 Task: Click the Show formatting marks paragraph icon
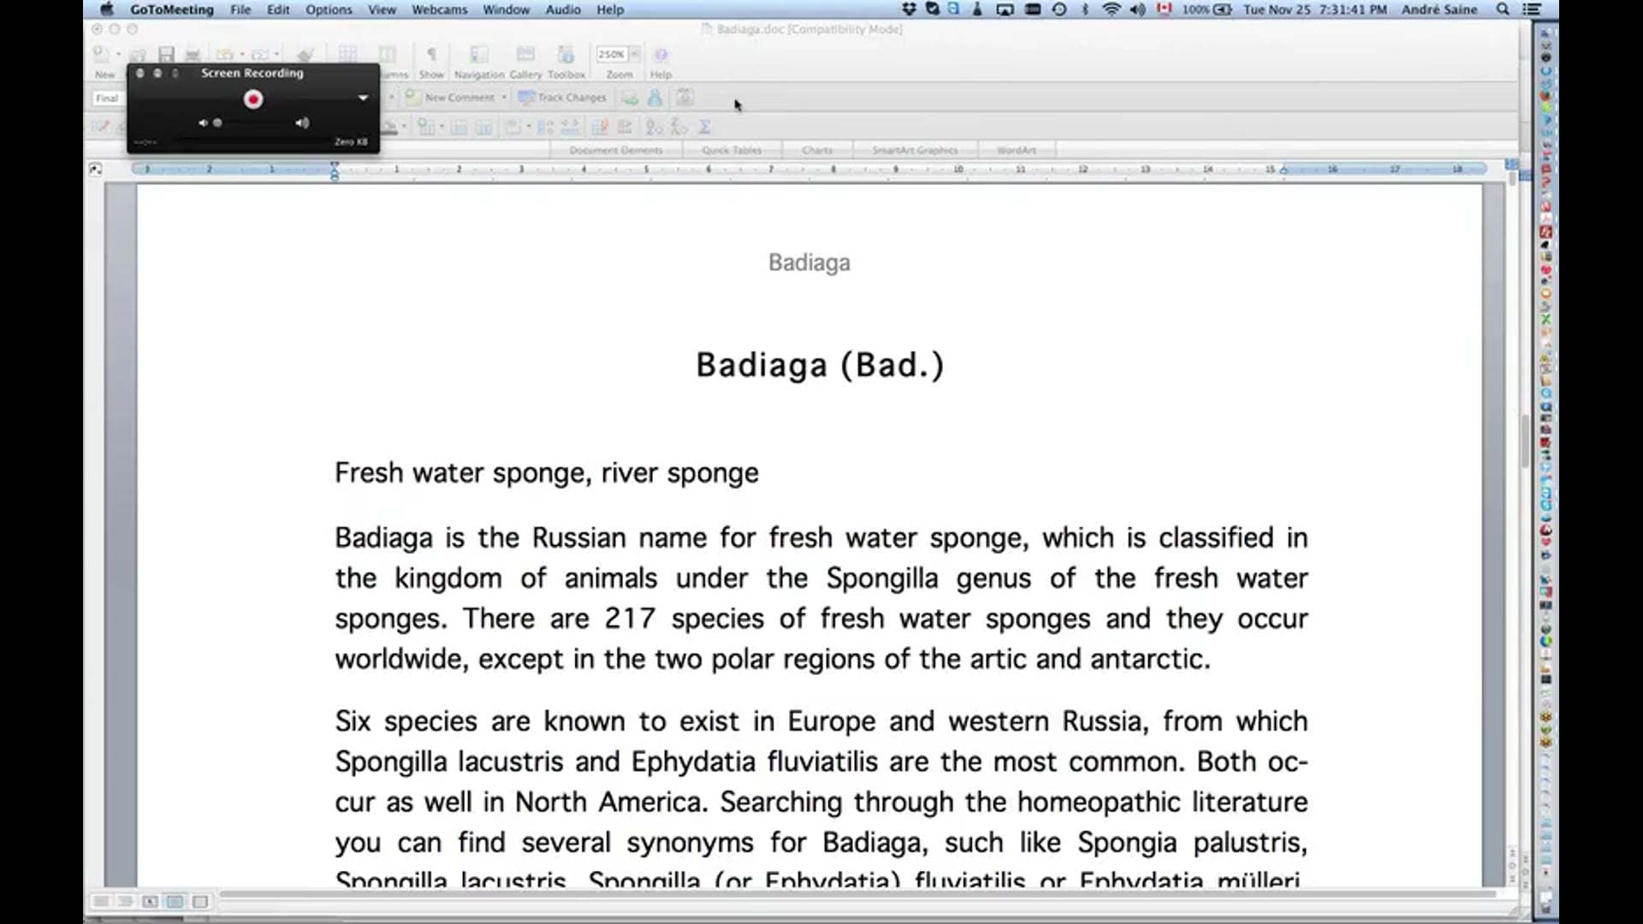[431, 55]
